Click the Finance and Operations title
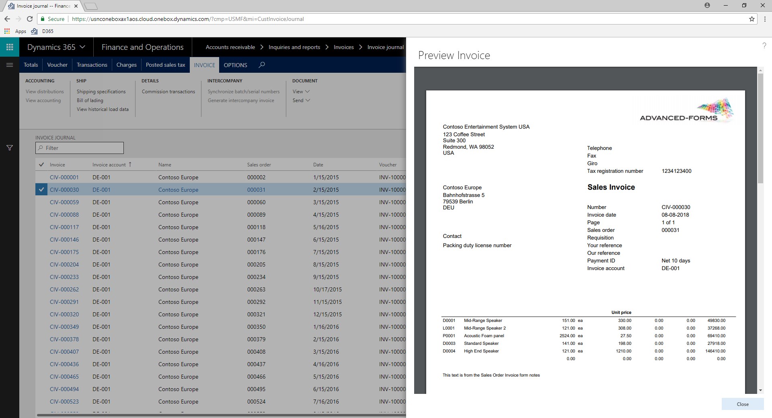The height and width of the screenshot is (418, 772). [x=142, y=47]
